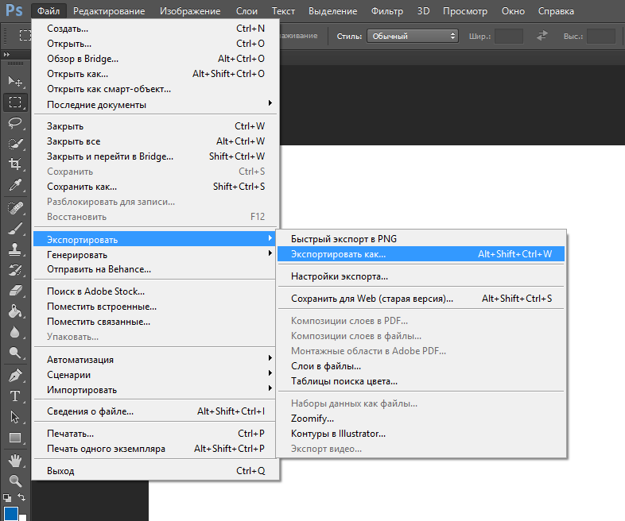Expand the Сценарии submenu
Viewport: 625px width, 521px height.
coord(153,375)
